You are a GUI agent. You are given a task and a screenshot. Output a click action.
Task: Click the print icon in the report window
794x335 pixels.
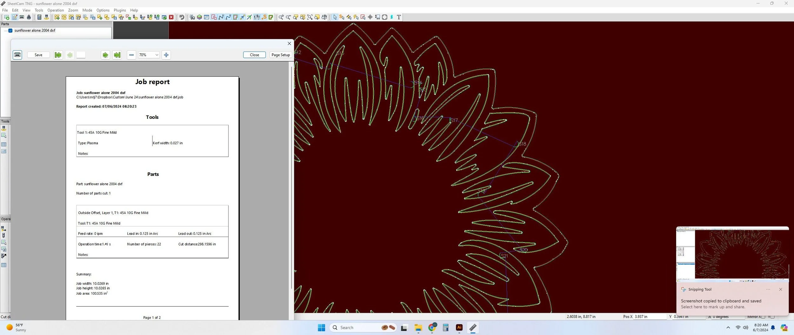tap(17, 55)
